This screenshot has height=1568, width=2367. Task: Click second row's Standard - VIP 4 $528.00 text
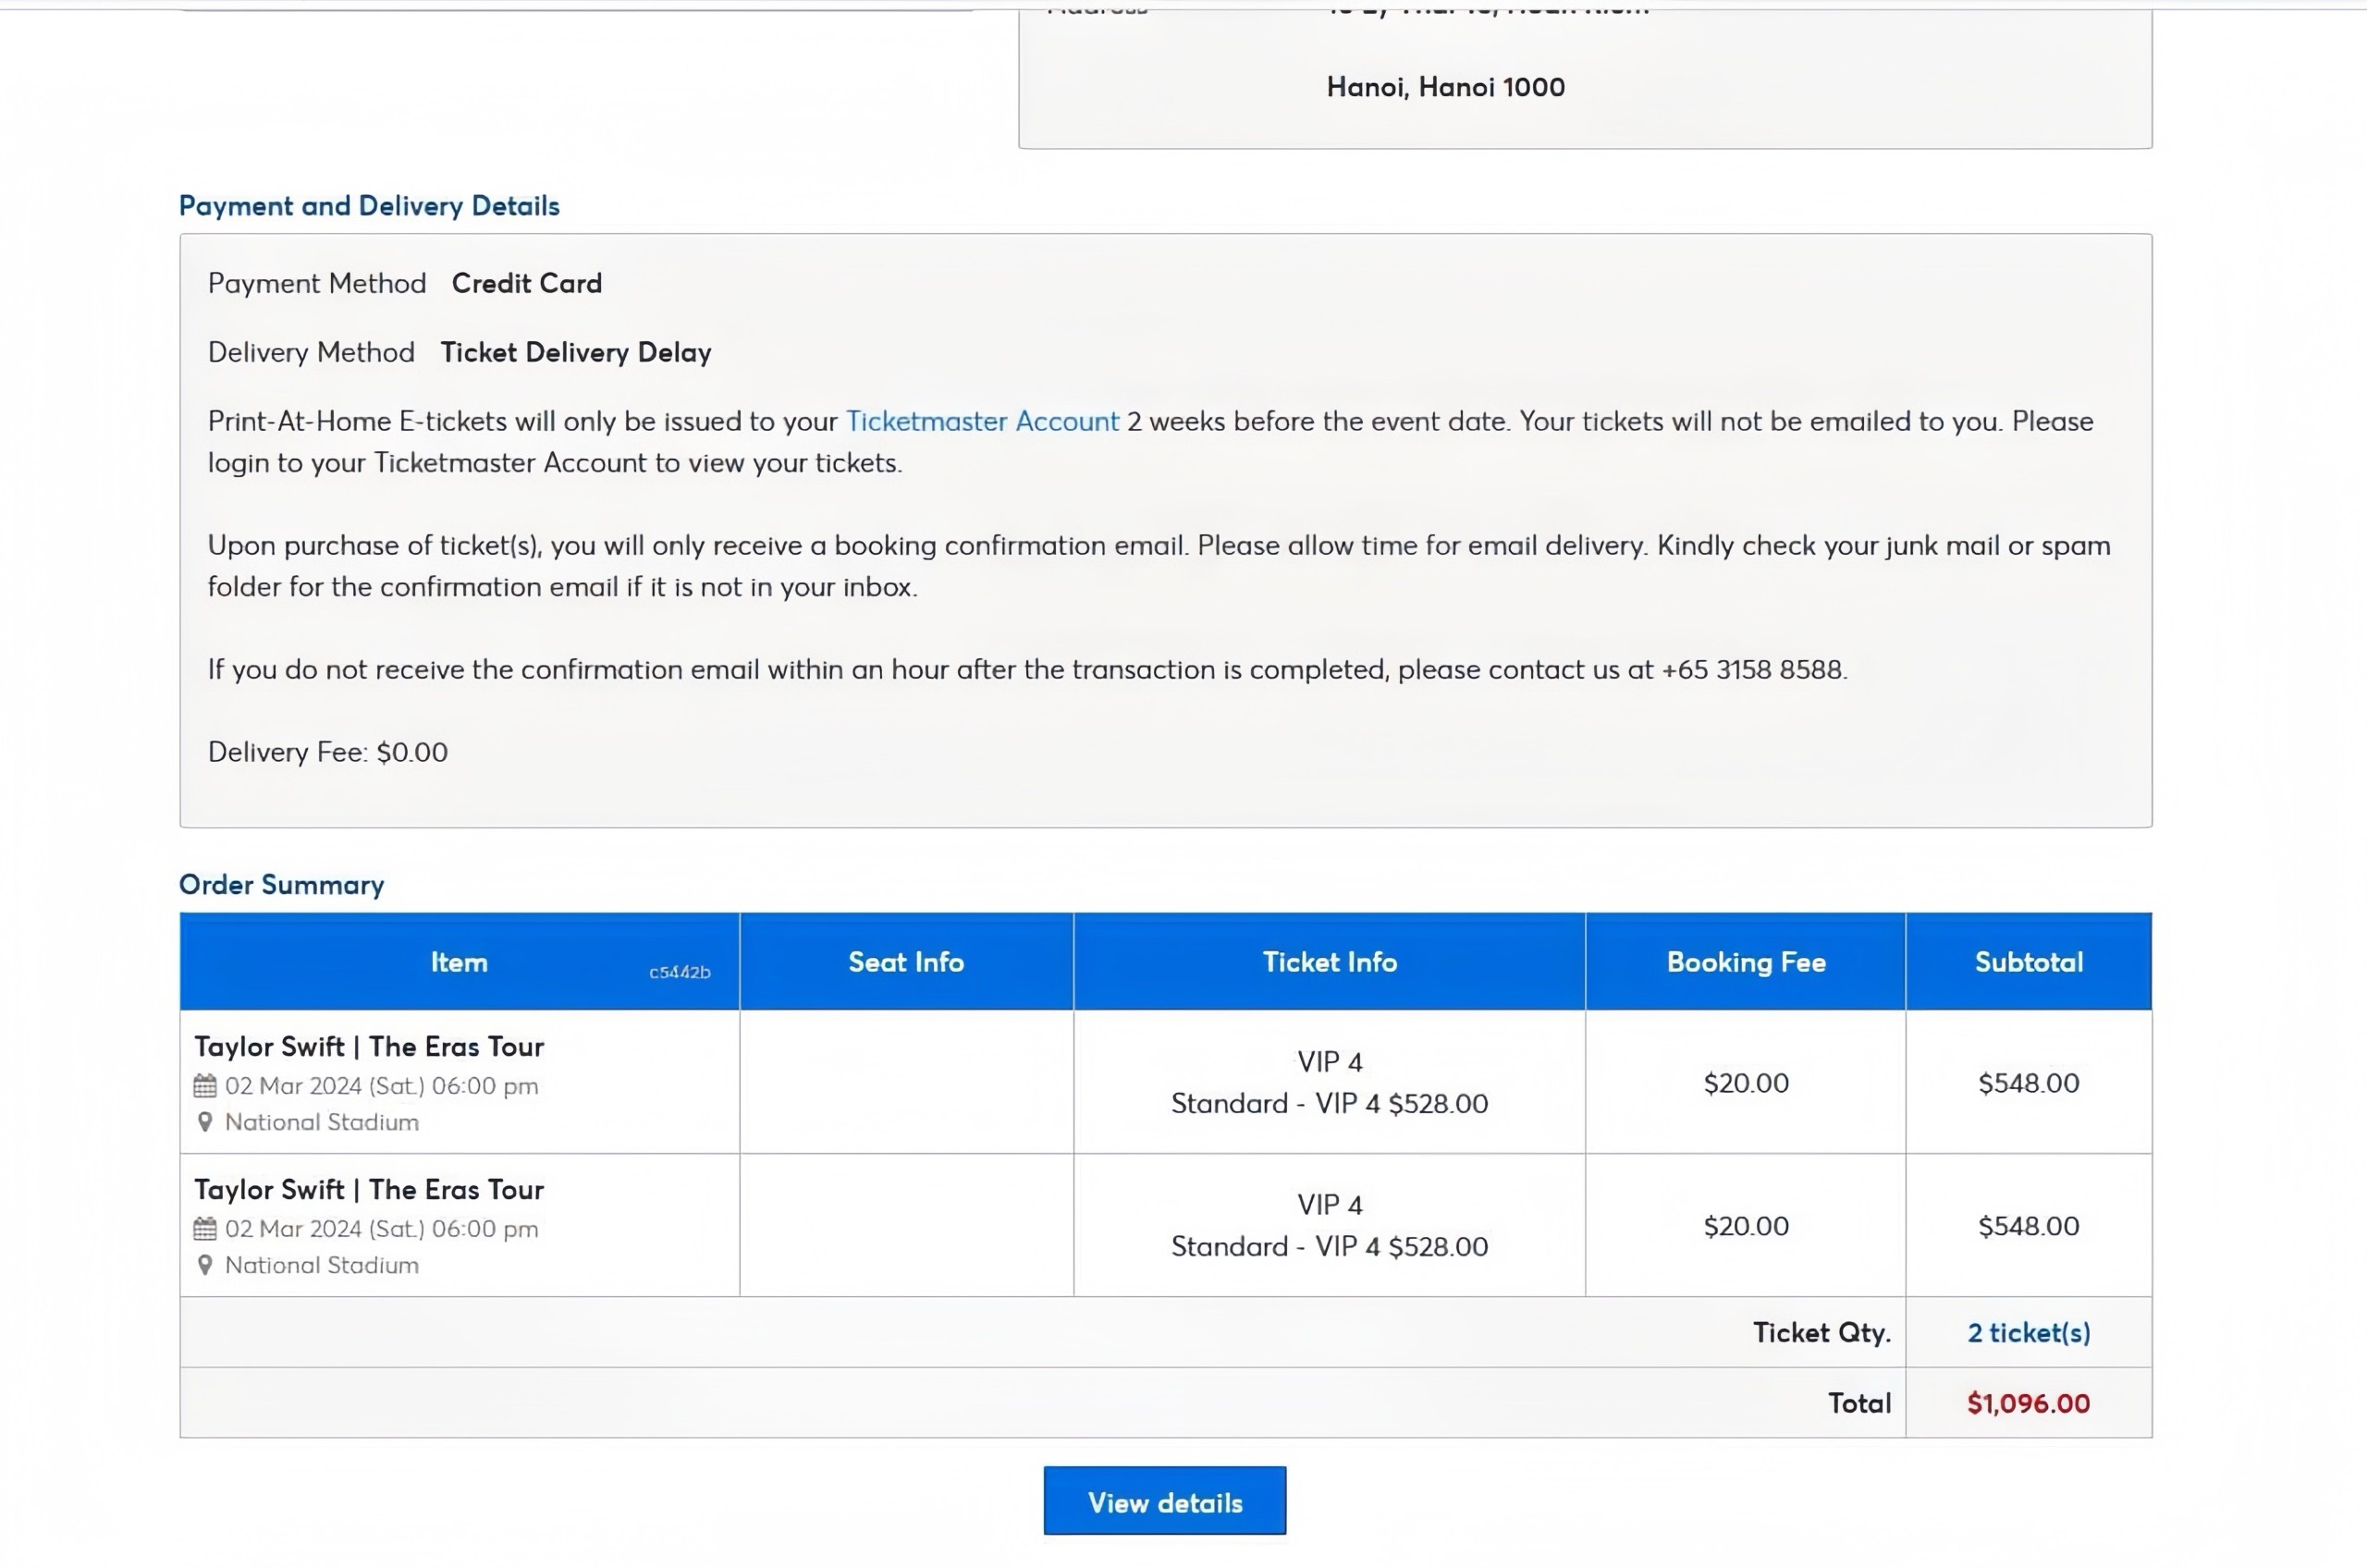[1329, 1247]
